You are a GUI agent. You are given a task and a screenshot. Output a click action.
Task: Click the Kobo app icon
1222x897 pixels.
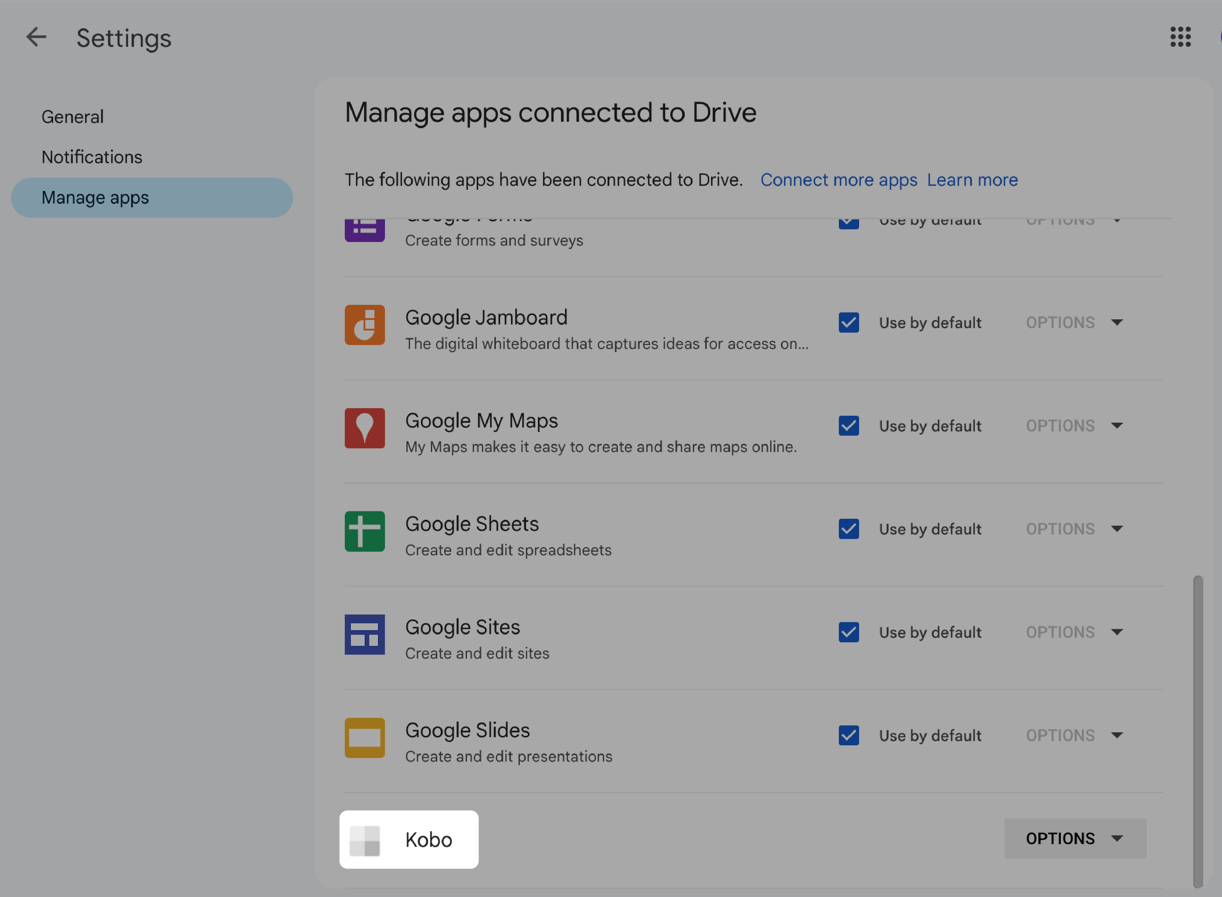click(x=365, y=838)
